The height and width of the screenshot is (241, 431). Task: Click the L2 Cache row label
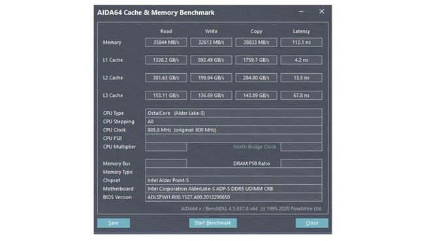[113, 78]
